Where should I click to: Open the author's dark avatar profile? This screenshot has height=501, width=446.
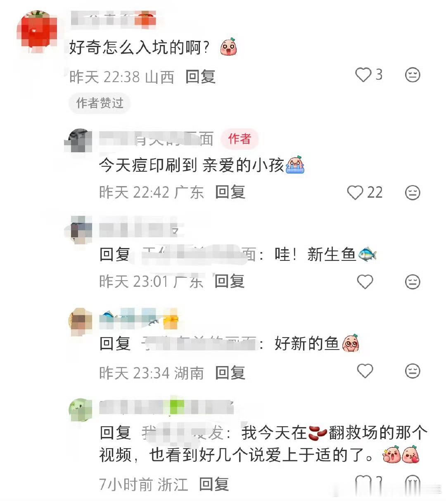tap(80, 140)
